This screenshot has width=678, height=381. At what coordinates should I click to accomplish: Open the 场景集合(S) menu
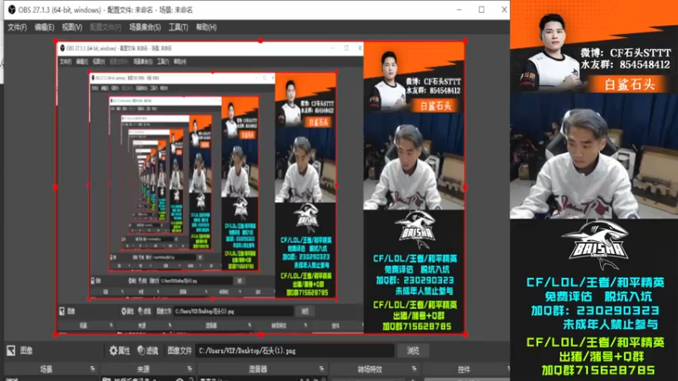(x=145, y=27)
